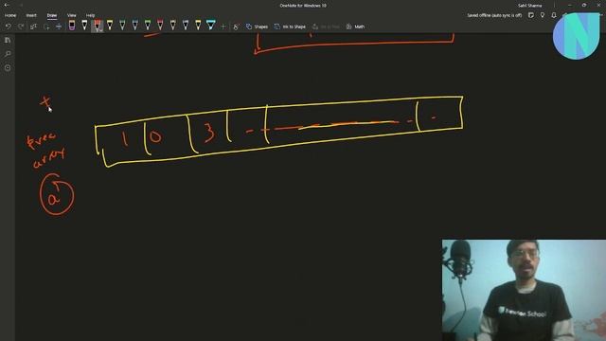Open notifications bell icon

(x=554, y=15)
